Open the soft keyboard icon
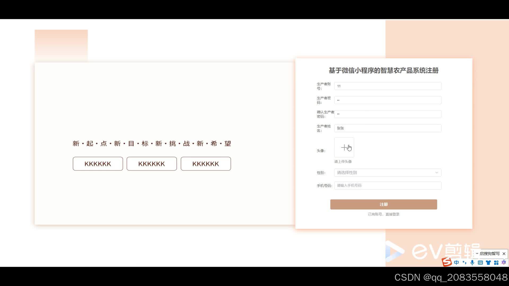The height and width of the screenshot is (286, 509). point(480,262)
